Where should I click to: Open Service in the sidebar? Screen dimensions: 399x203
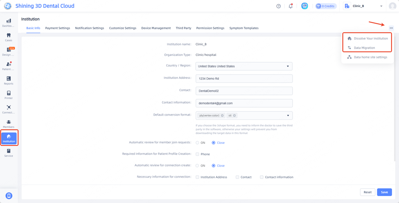pos(9,153)
